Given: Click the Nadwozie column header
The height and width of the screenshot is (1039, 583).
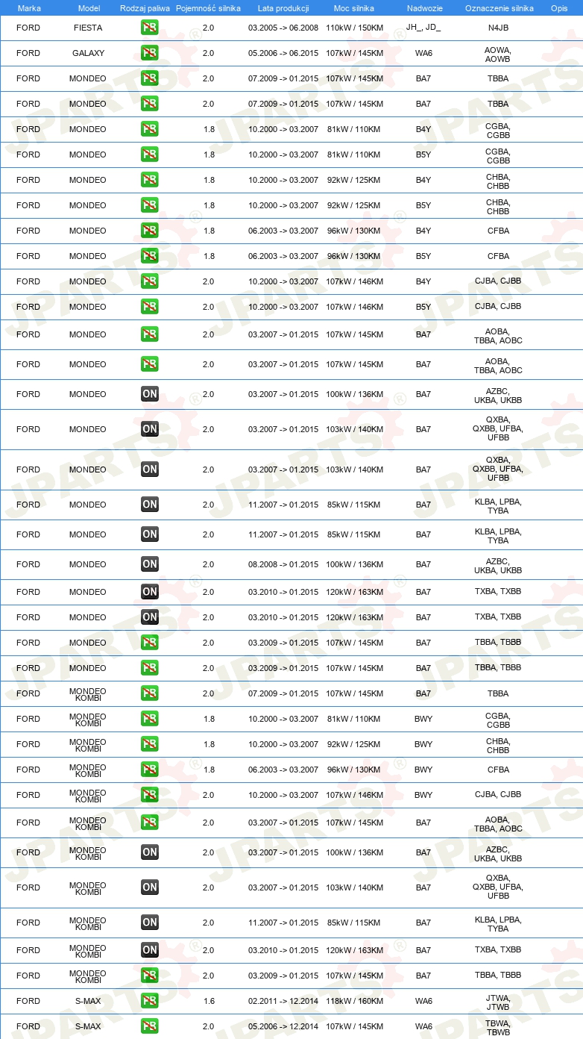Looking at the screenshot, I should click(x=423, y=8).
